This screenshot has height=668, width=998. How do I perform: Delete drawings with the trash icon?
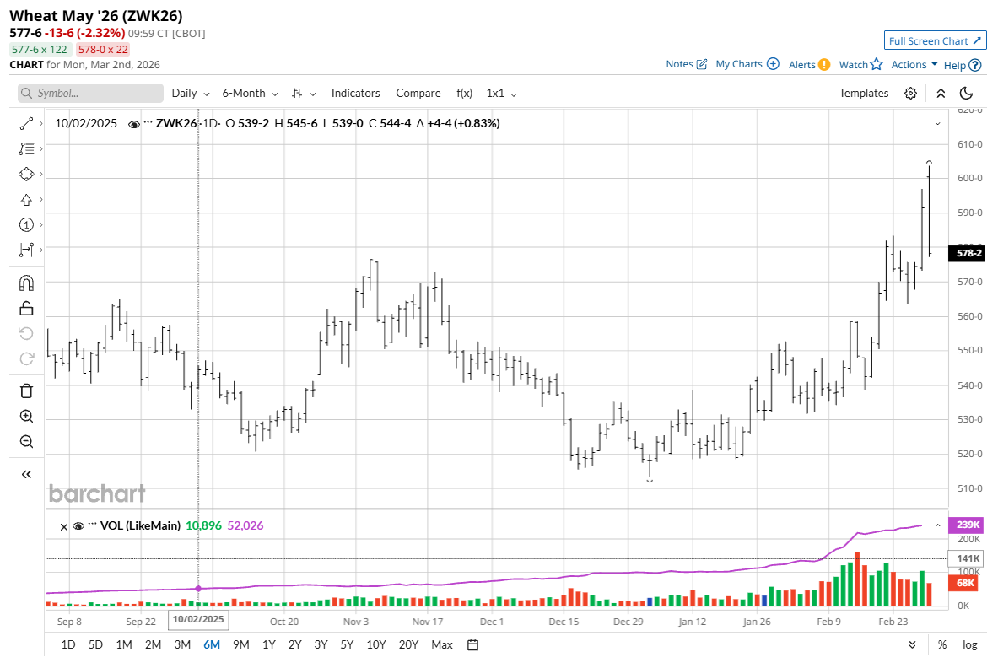(x=26, y=391)
